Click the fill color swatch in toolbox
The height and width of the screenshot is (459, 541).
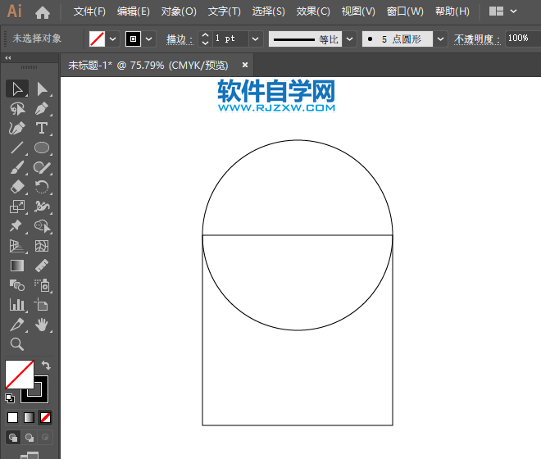click(19, 375)
